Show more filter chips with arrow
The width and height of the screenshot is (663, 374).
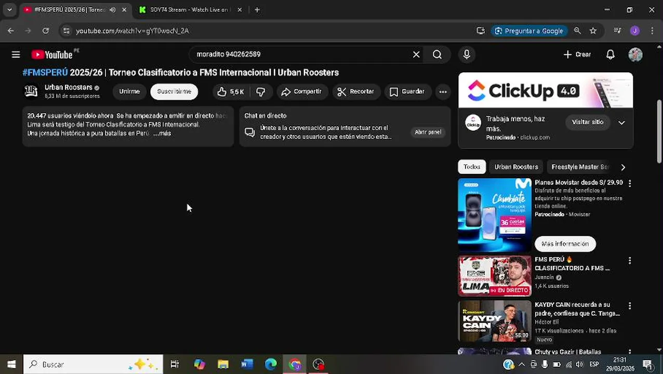point(623,167)
